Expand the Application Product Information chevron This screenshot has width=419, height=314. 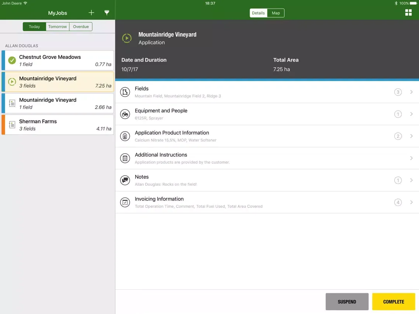(412, 136)
